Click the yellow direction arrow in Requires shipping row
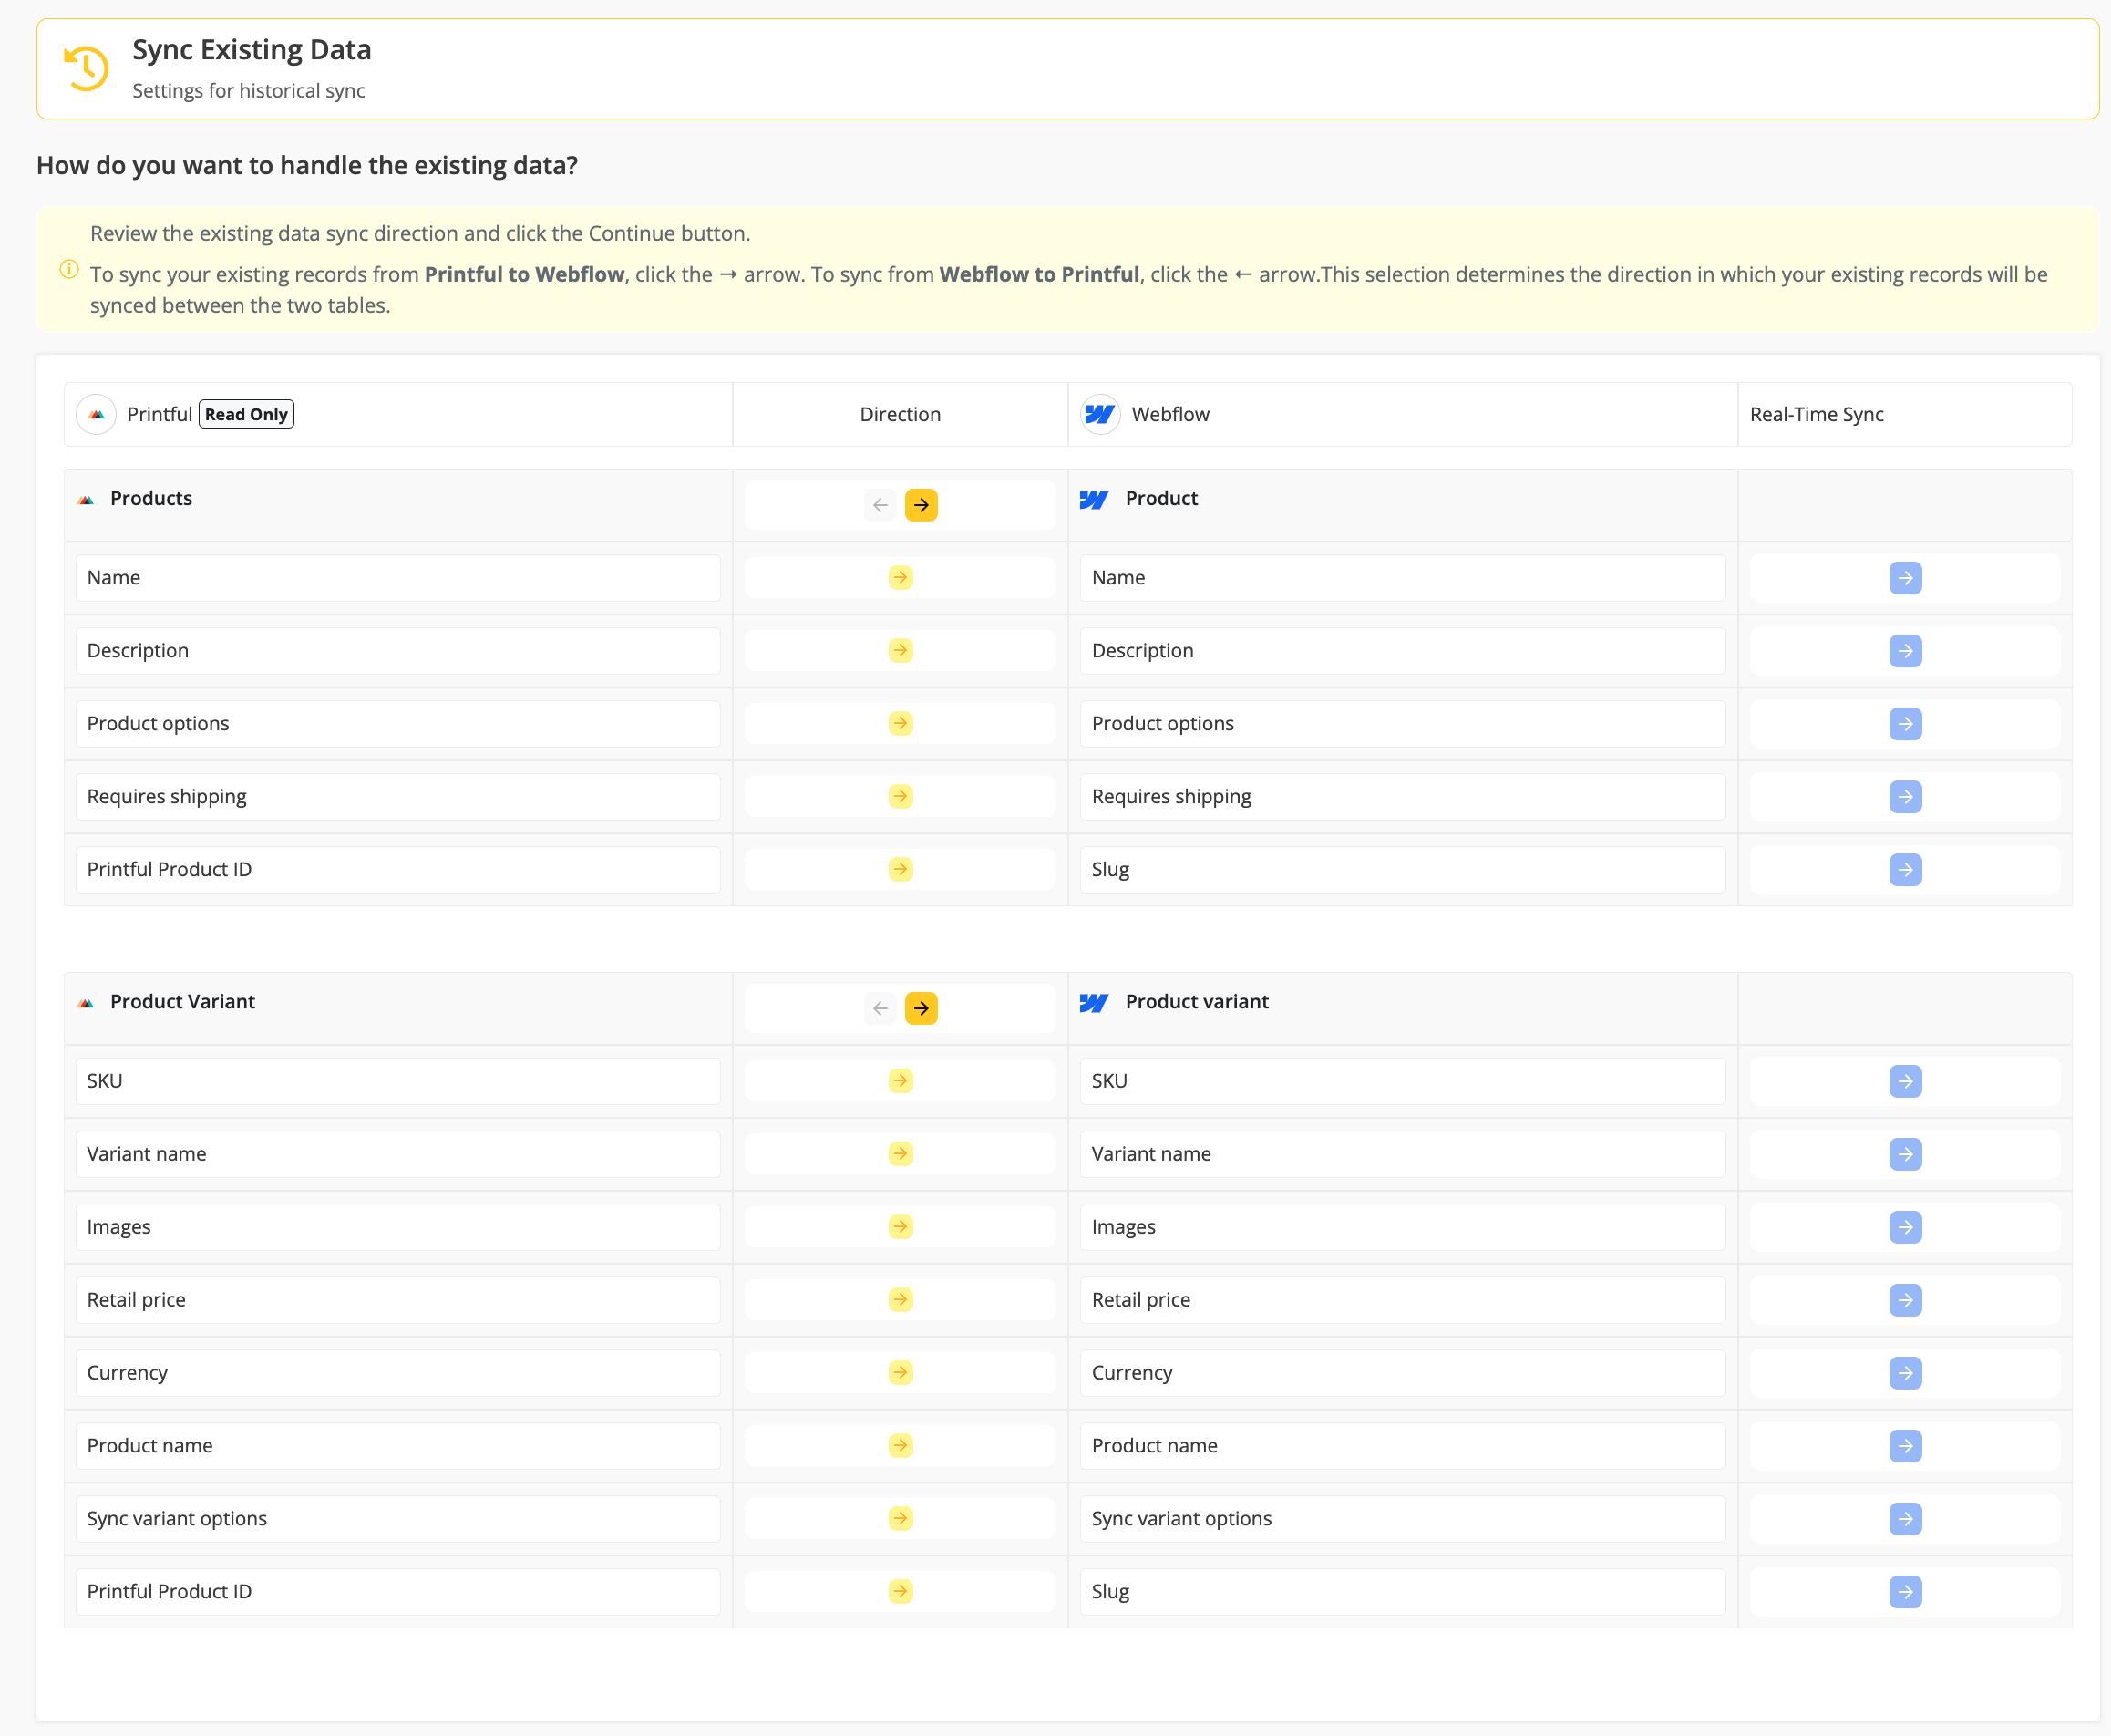This screenshot has width=2111, height=1736. click(x=901, y=797)
